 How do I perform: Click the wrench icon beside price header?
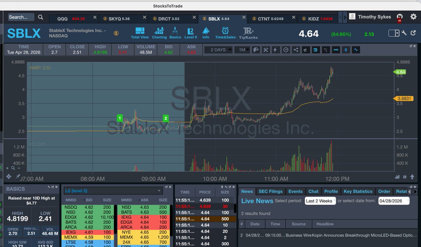pyautogui.click(x=404, y=33)
